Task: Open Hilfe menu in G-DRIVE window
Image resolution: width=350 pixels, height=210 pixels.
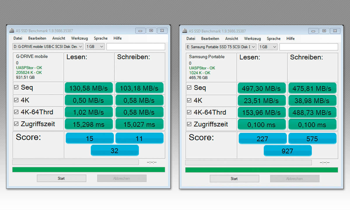Action: tap(118, 38)
